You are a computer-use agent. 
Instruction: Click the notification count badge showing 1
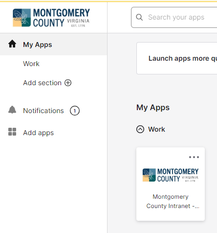coord(75,111)
